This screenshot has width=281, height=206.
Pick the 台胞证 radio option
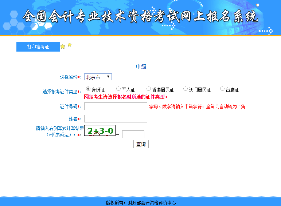coord(222,89)
